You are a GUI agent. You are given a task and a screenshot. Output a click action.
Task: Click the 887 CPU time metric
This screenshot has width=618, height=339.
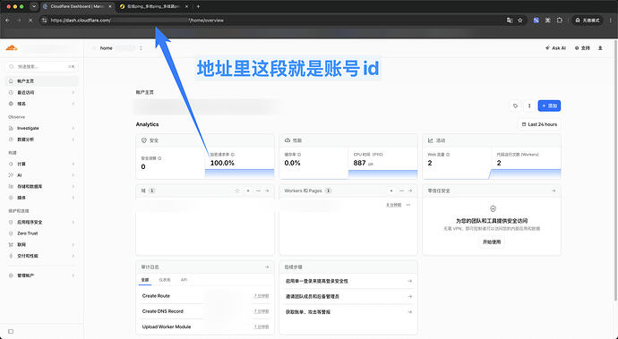point(360,163)
